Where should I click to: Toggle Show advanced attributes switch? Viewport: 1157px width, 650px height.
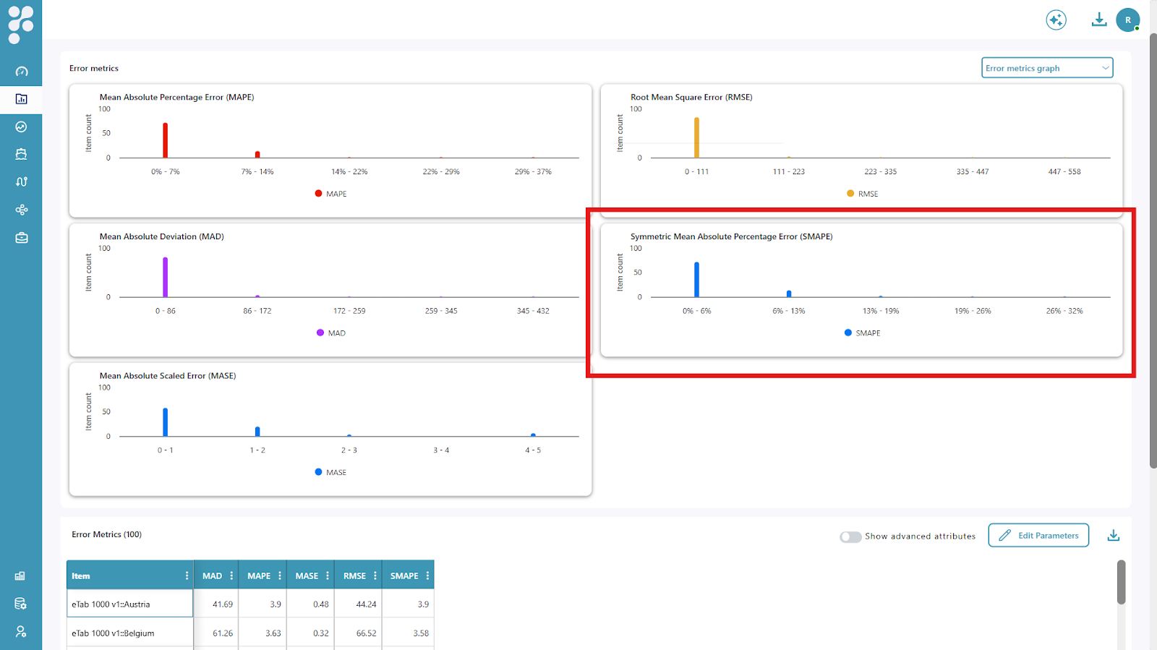[850, 536]
